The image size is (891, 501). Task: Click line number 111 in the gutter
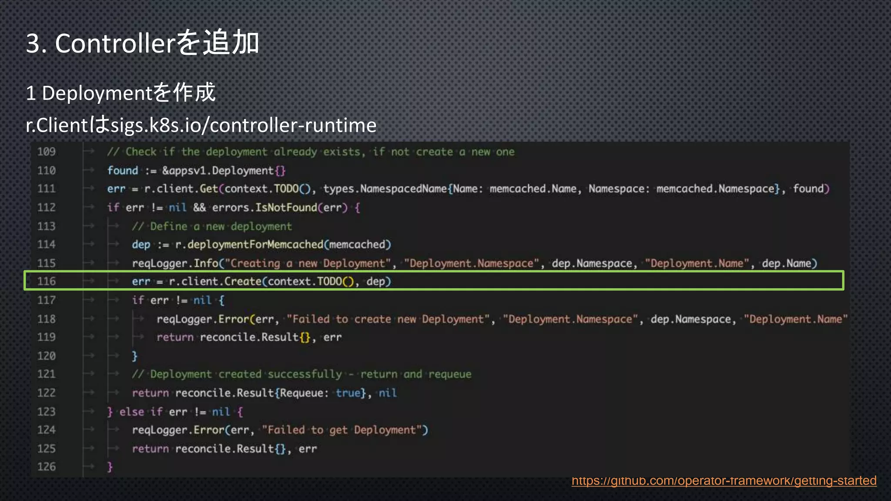click(46, 189)
